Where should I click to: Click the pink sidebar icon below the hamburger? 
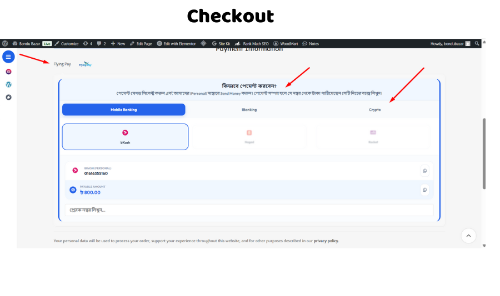click(x=8, y=72)
